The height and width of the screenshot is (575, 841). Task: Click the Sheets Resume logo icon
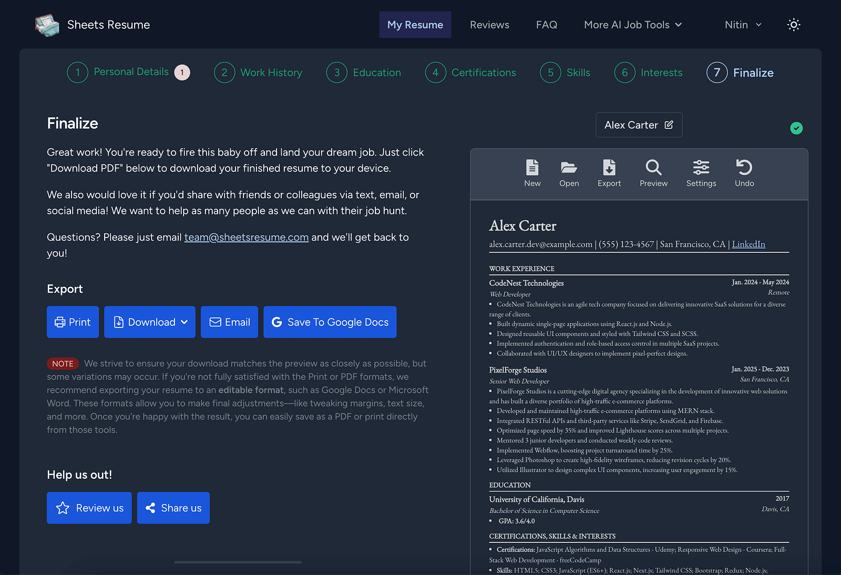point(47,25)
